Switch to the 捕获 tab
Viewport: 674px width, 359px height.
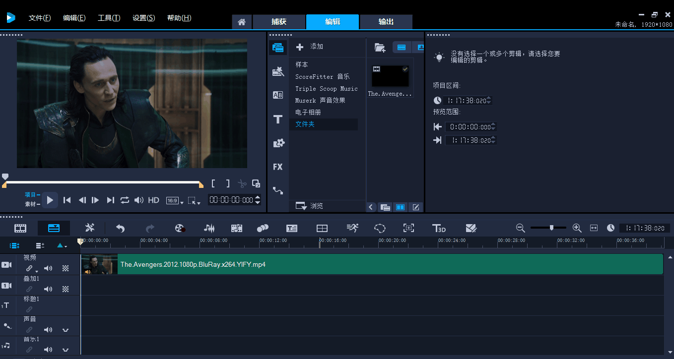point(279,22)
